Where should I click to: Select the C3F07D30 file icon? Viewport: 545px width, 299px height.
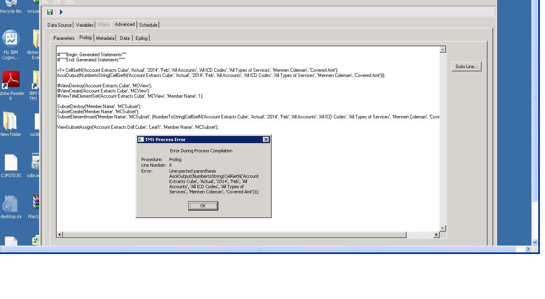tap(11, 163)
